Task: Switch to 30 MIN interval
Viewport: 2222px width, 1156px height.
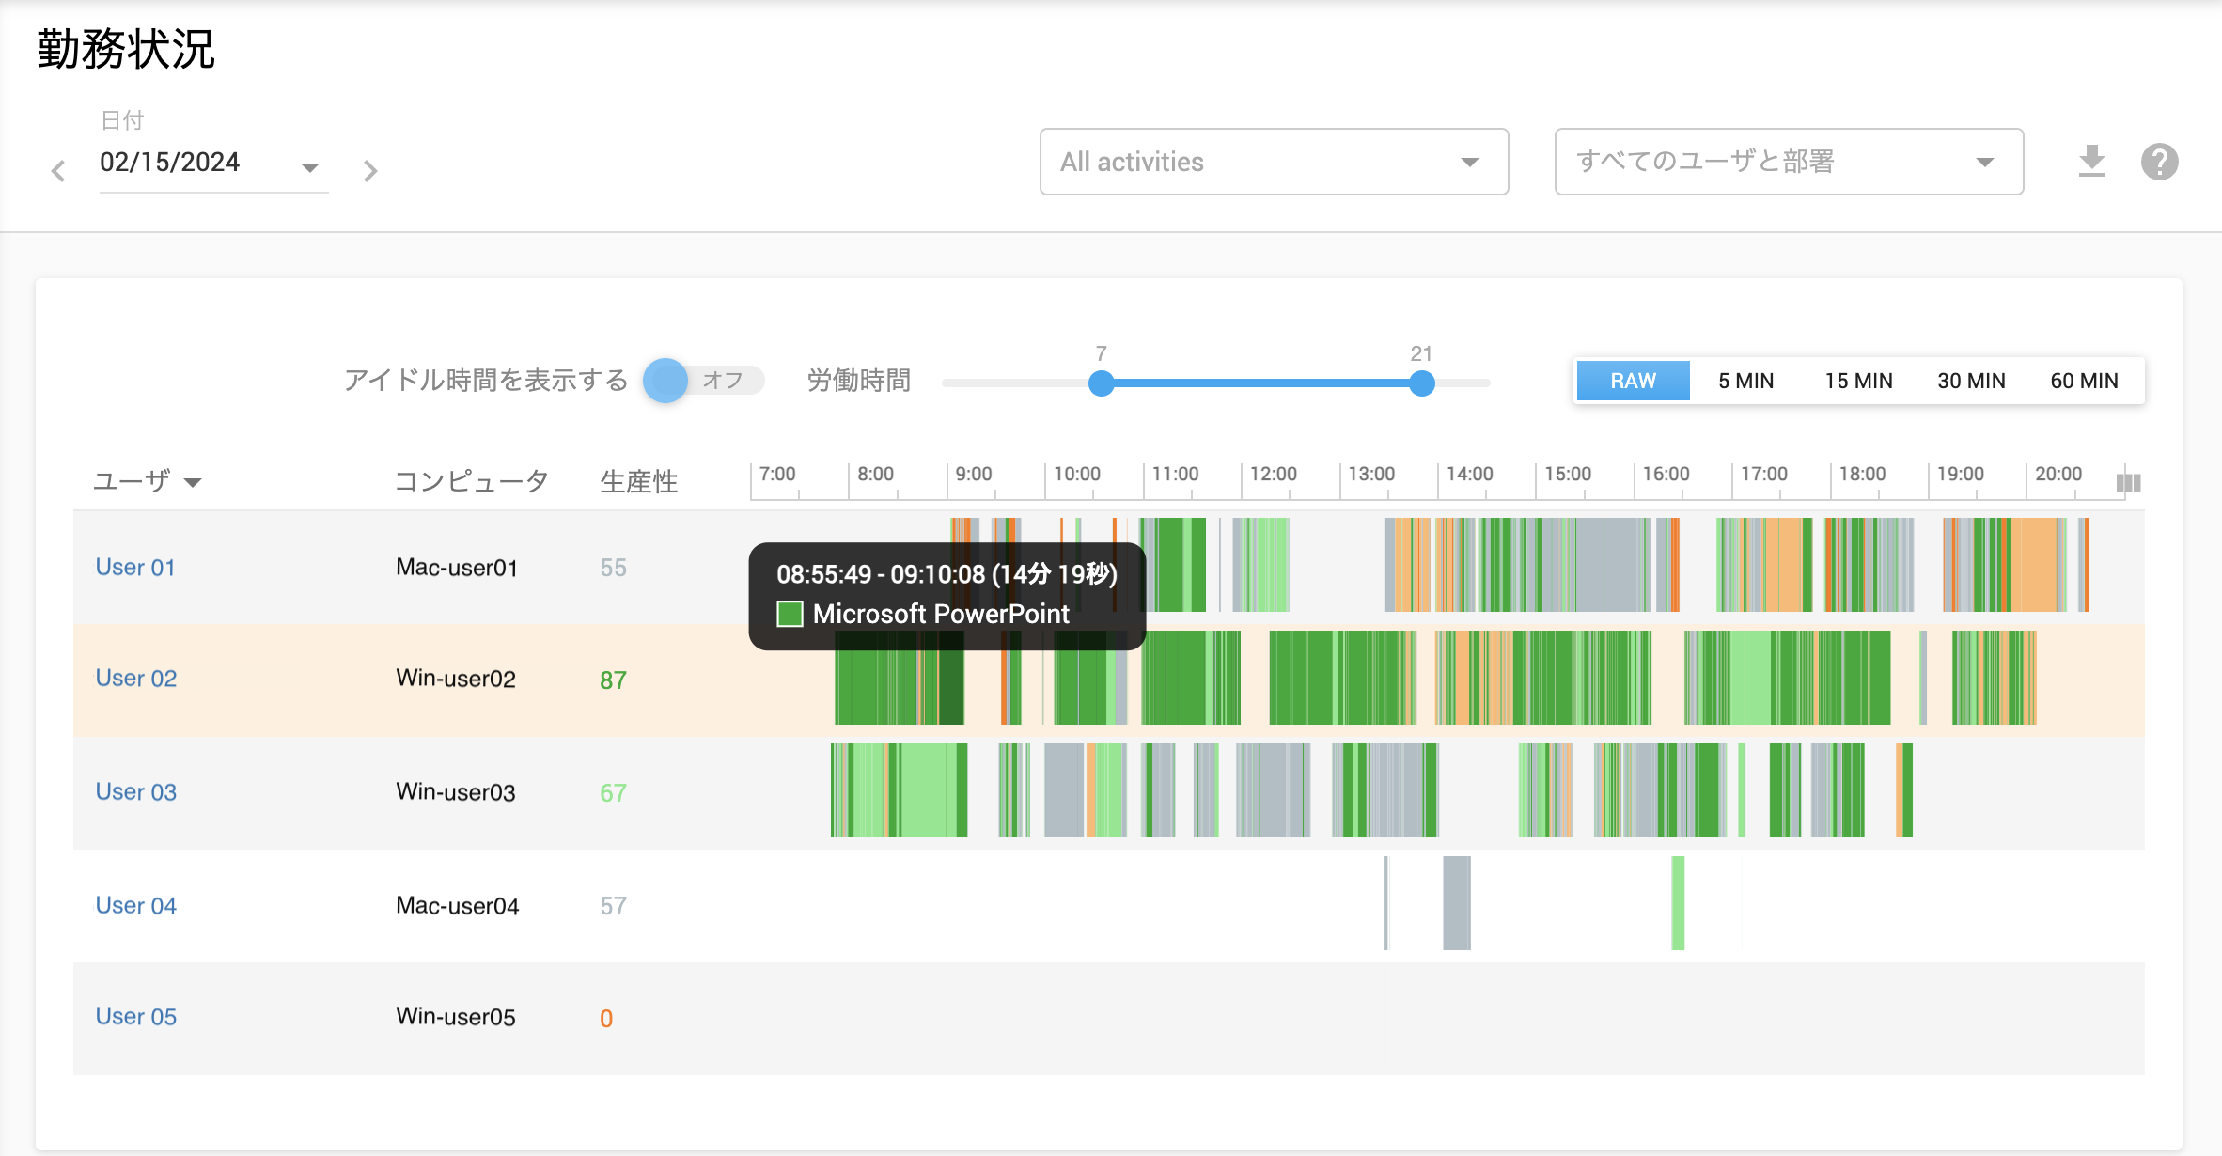Action: pos(1971,381)
